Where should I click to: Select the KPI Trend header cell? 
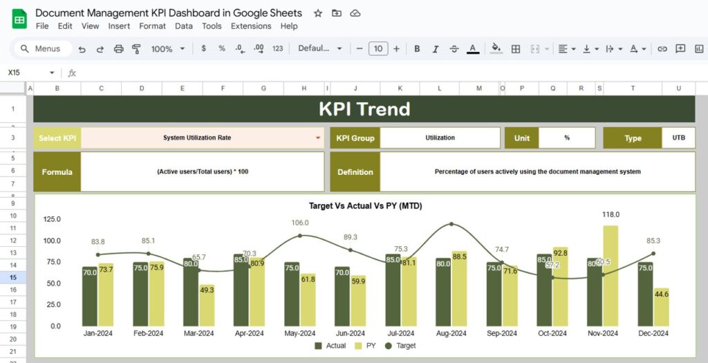364,109
